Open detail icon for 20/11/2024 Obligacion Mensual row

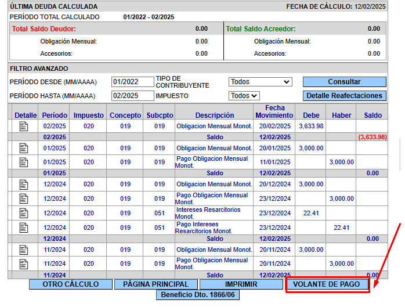click(24, 250)
